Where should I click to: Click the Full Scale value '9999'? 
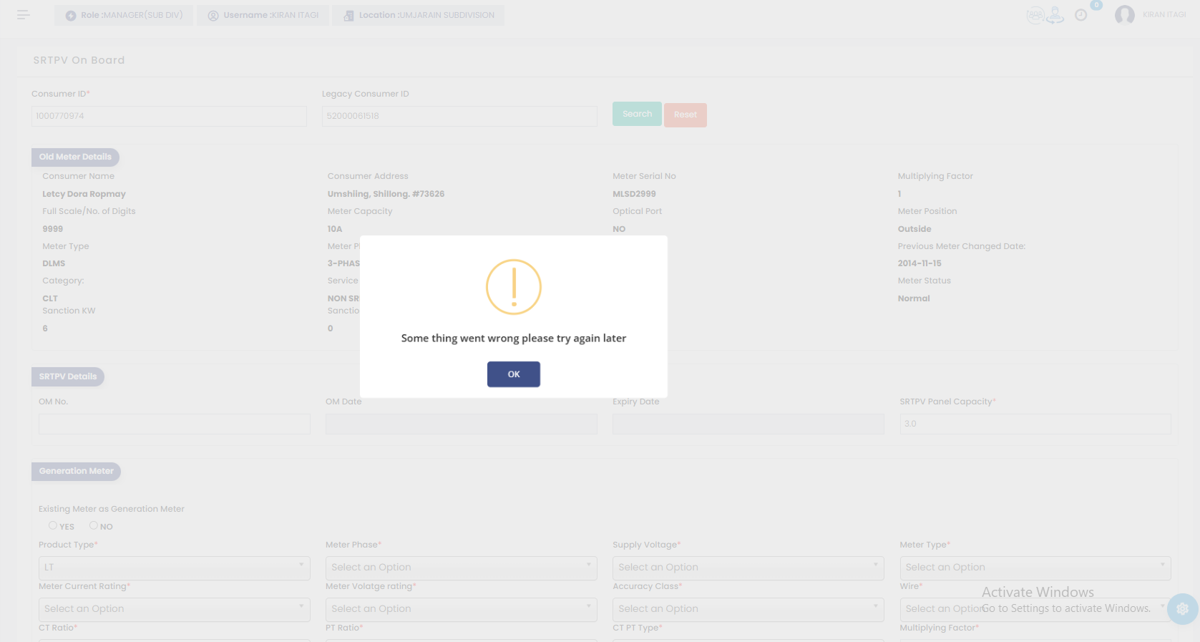(53, 229)
